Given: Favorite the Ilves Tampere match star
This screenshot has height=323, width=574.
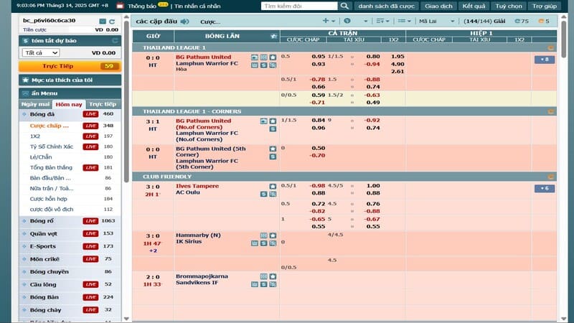Looking at the screenshot, I should click(273, 187).
